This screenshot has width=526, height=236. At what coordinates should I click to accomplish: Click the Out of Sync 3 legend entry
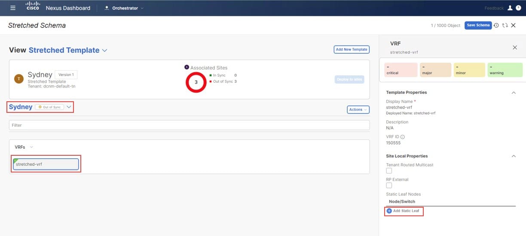tap(223, 82)
